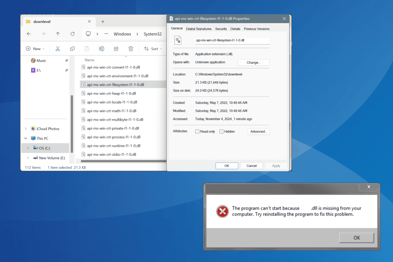Go back in File Explorer
The height and width of the screenshot is (262, 393).
(x=29, y=34)
